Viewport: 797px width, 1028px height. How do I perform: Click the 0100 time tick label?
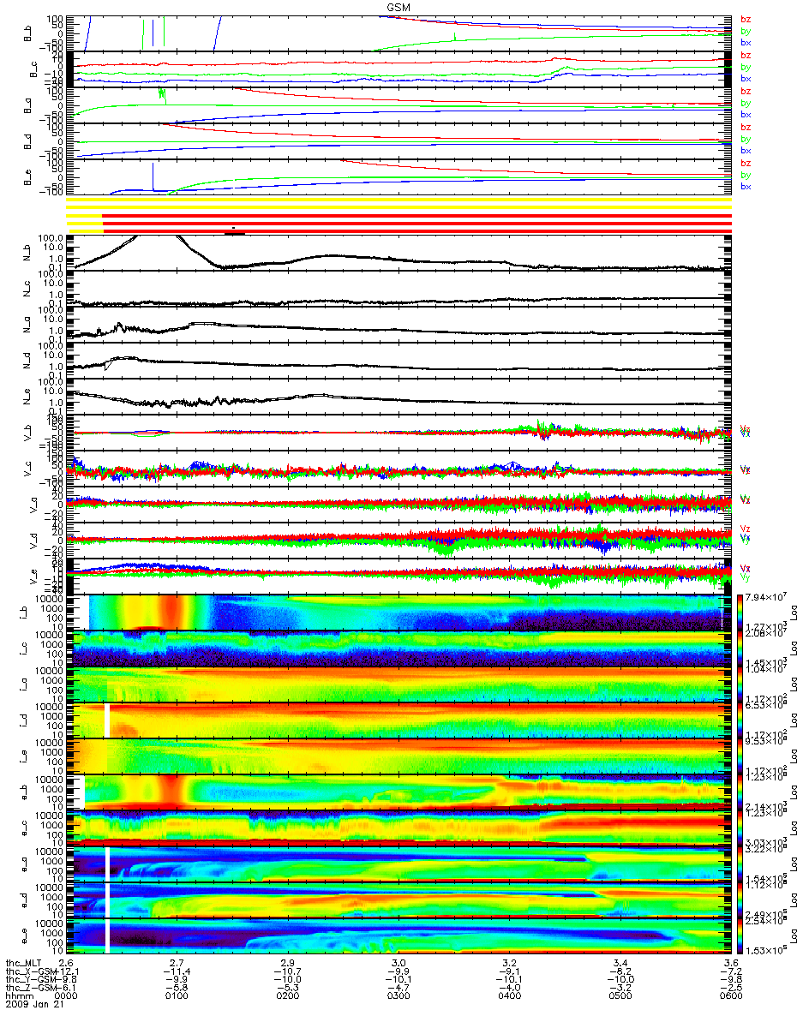(177, 997)
